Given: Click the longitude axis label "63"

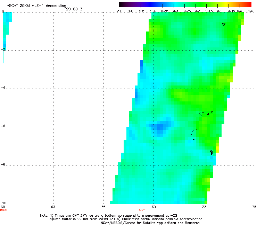Looking at the screenshot, I should 53,207.
